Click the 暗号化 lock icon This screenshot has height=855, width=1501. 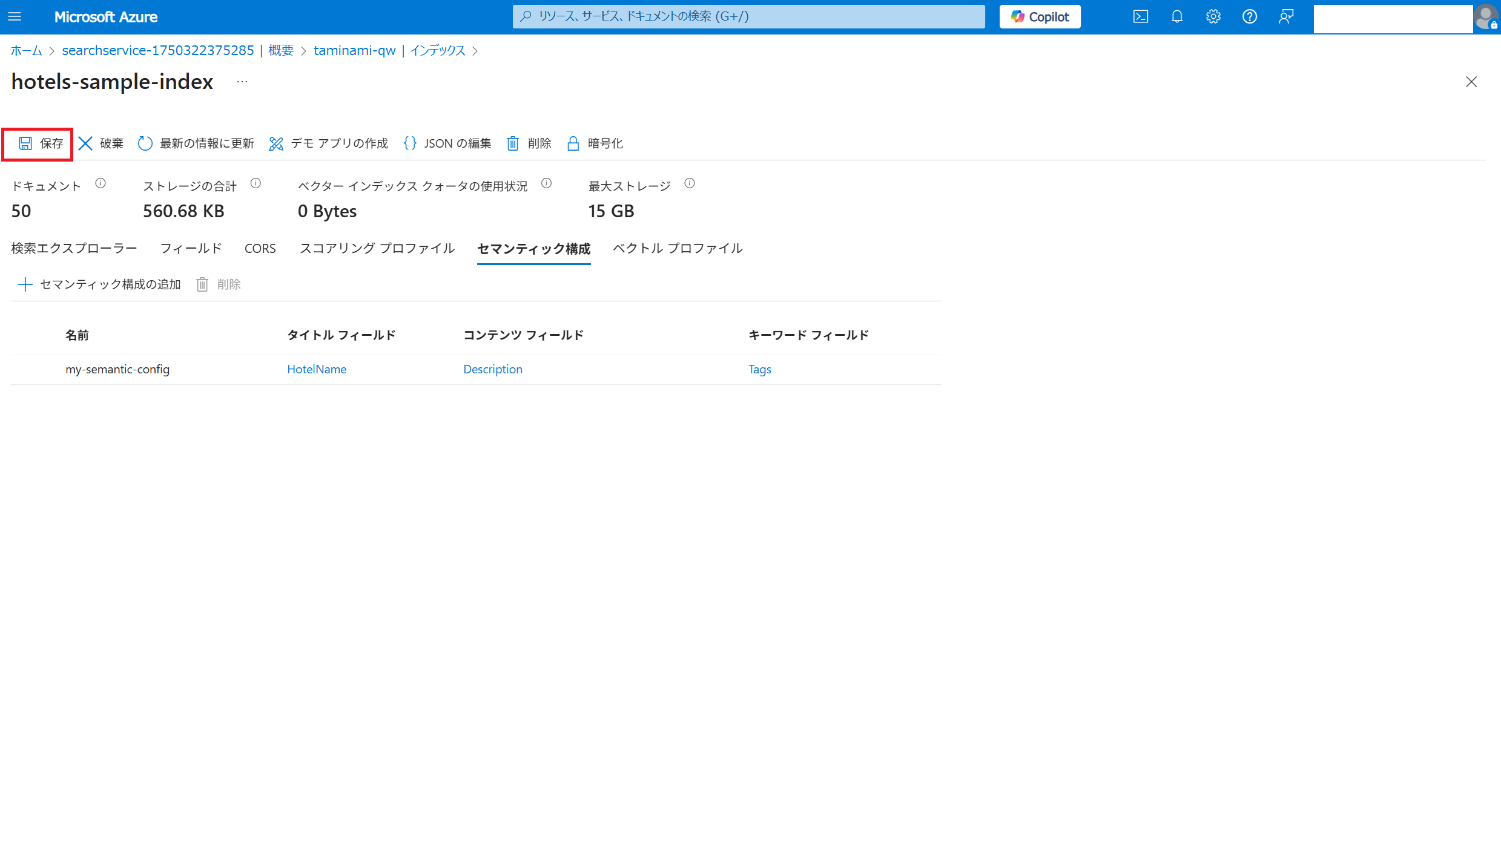coord(573,143)
